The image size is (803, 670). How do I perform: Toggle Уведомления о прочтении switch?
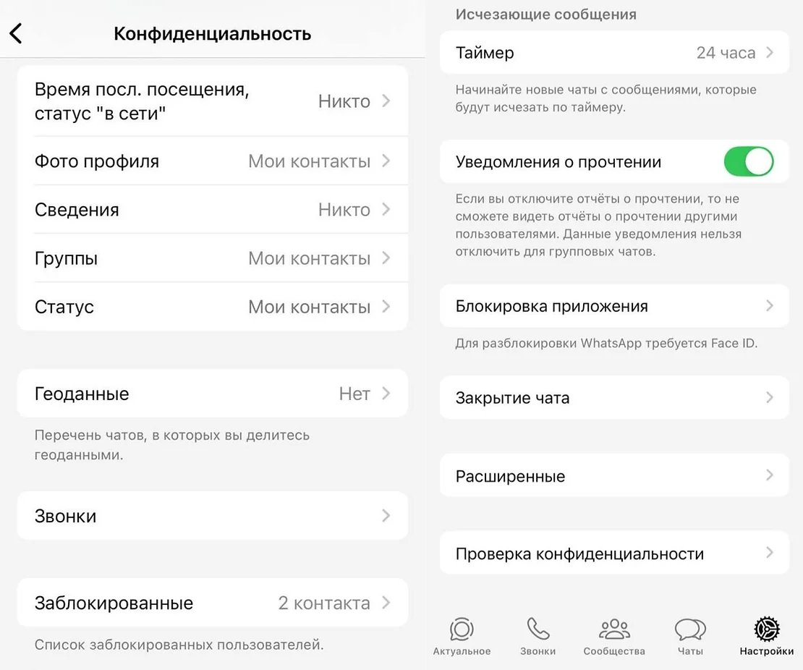click(748, 162)
